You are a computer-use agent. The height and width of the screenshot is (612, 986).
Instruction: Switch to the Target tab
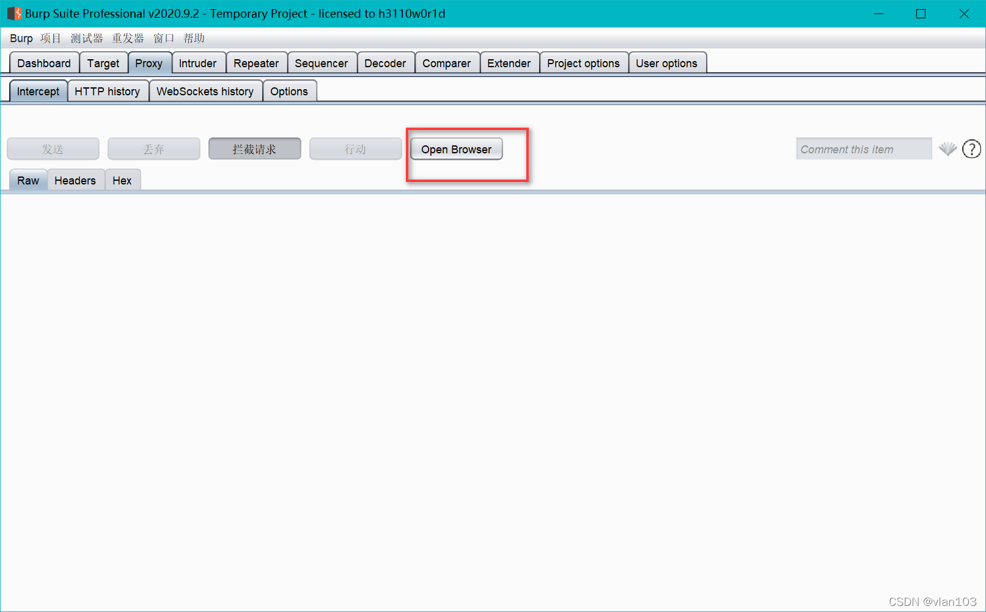103,63
